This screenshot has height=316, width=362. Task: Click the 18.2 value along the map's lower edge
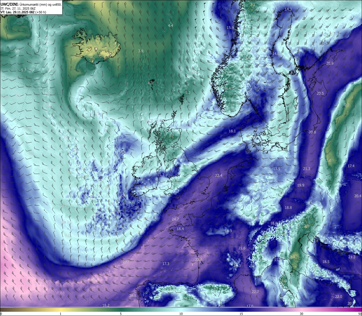(x=106, y=305)
